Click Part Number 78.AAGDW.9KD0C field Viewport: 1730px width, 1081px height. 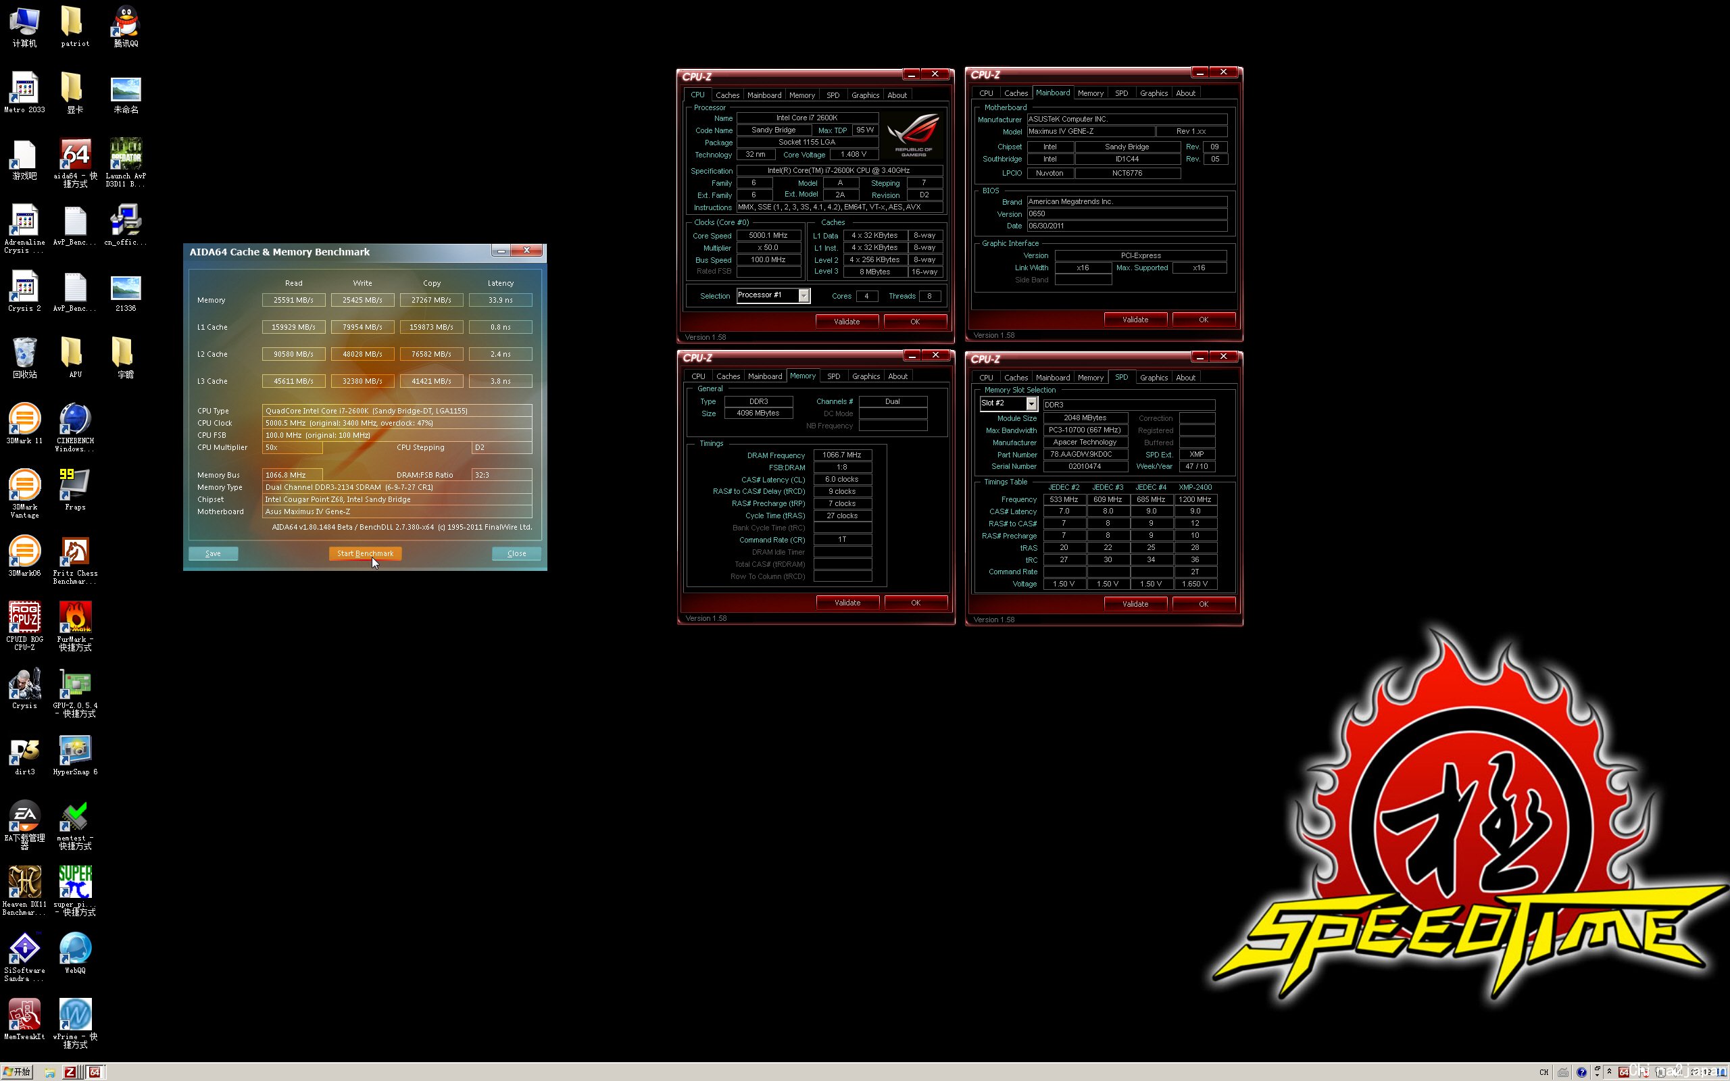tap(1085, 454)
